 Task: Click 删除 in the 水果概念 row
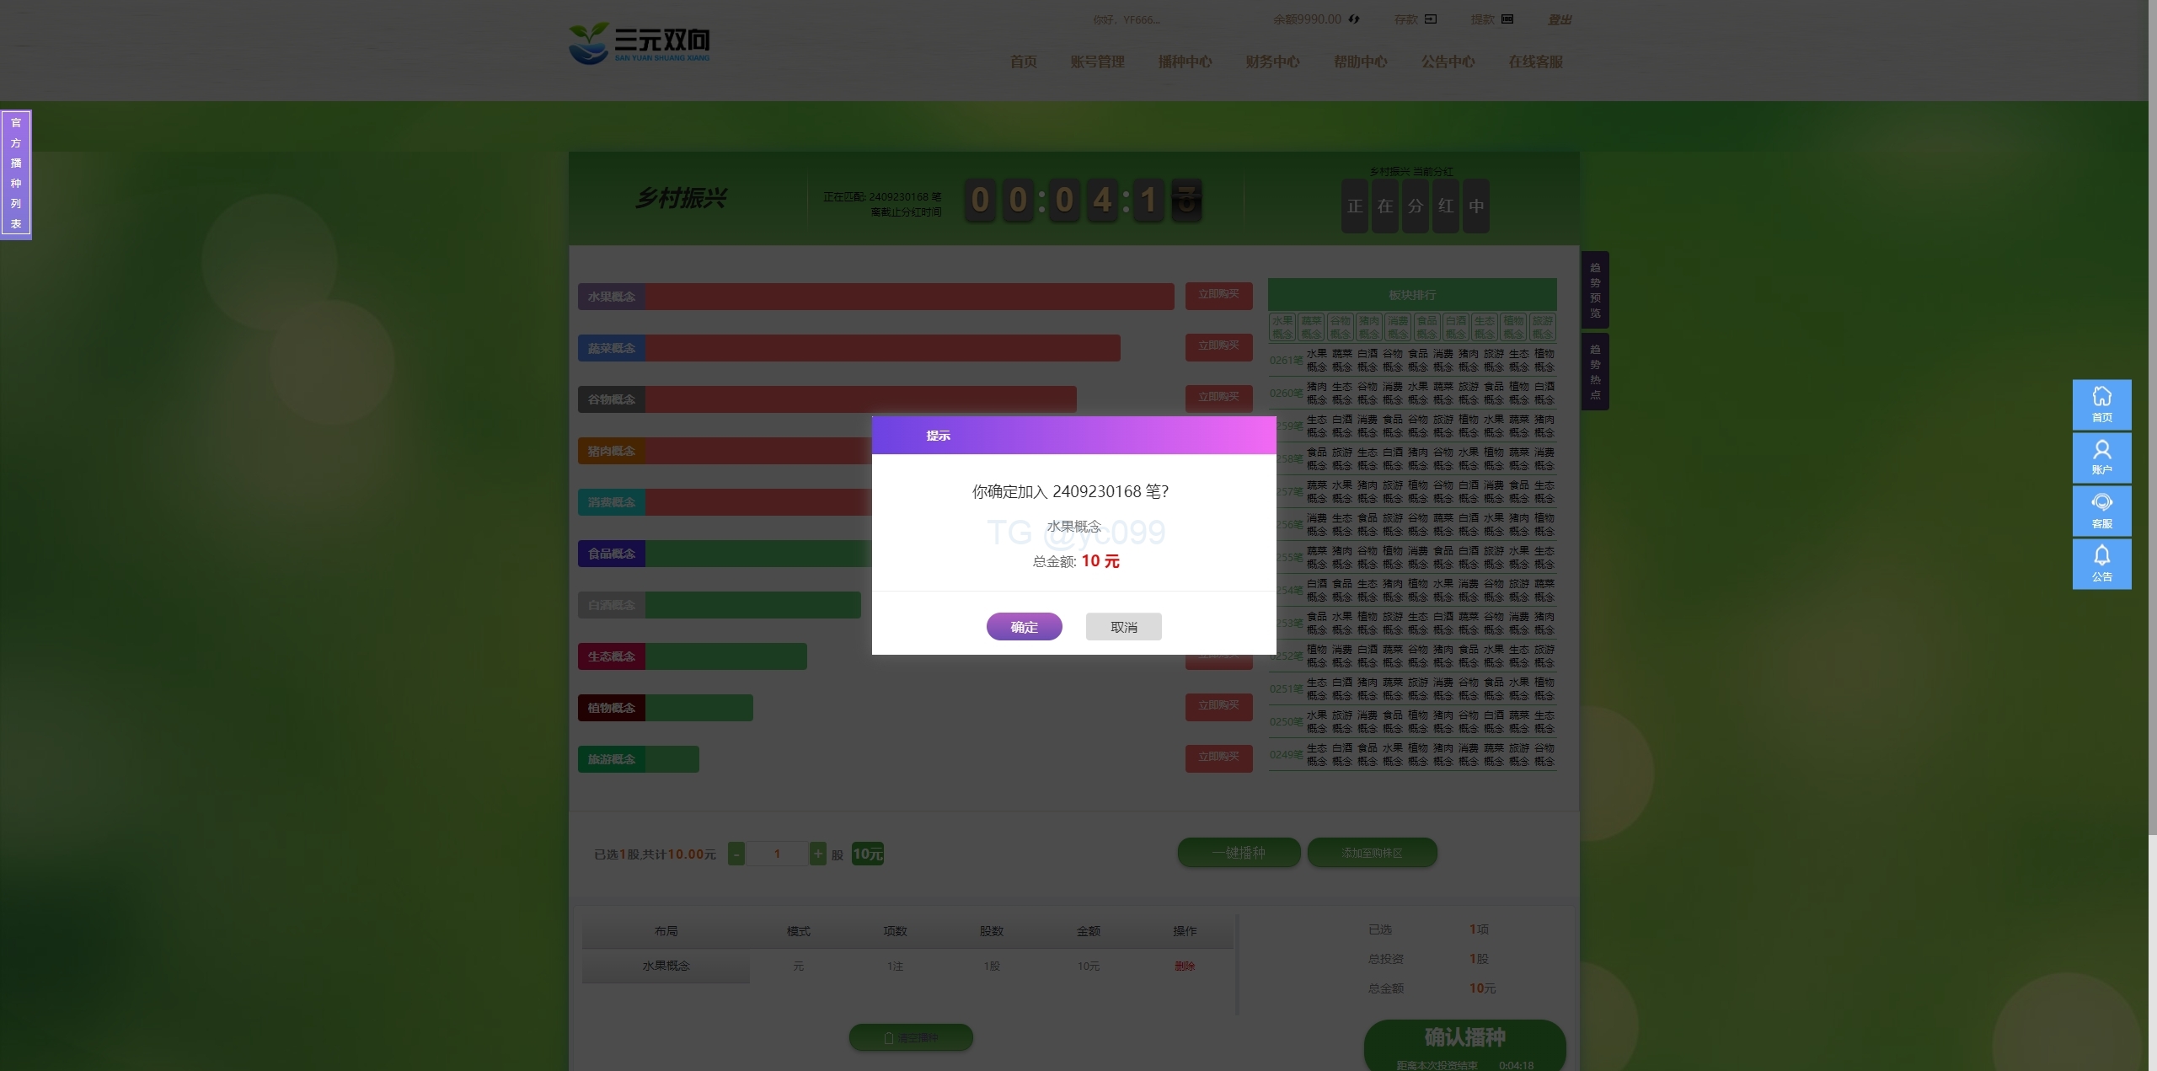1185,966
